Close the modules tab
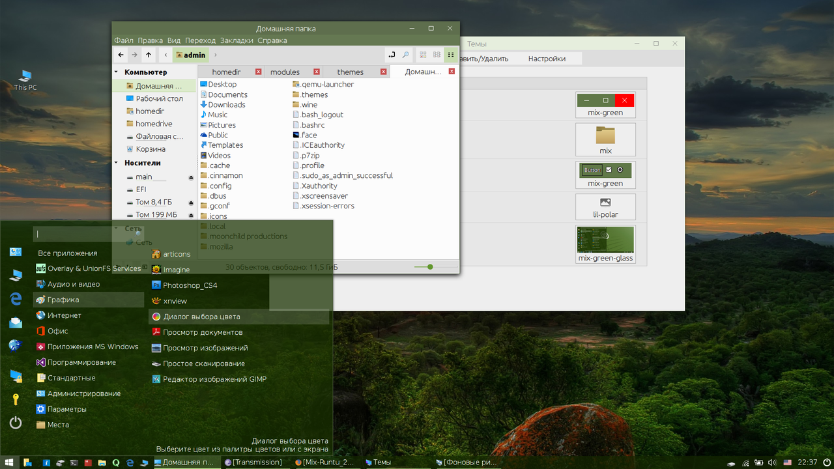 317,72
